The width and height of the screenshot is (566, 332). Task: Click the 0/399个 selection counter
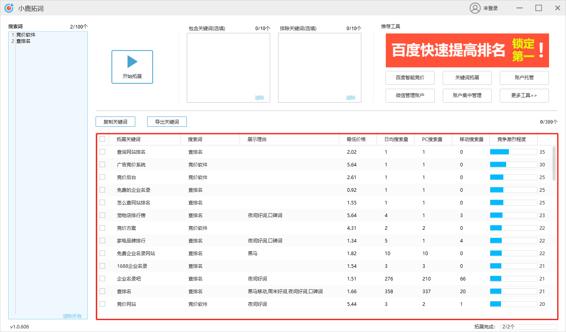click(x=549, y=122)
